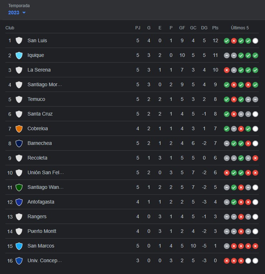This screenshot has height=274, width=265.
Task: Click the Cobreloa orange shield icon
Action: (x=19, y=129)
